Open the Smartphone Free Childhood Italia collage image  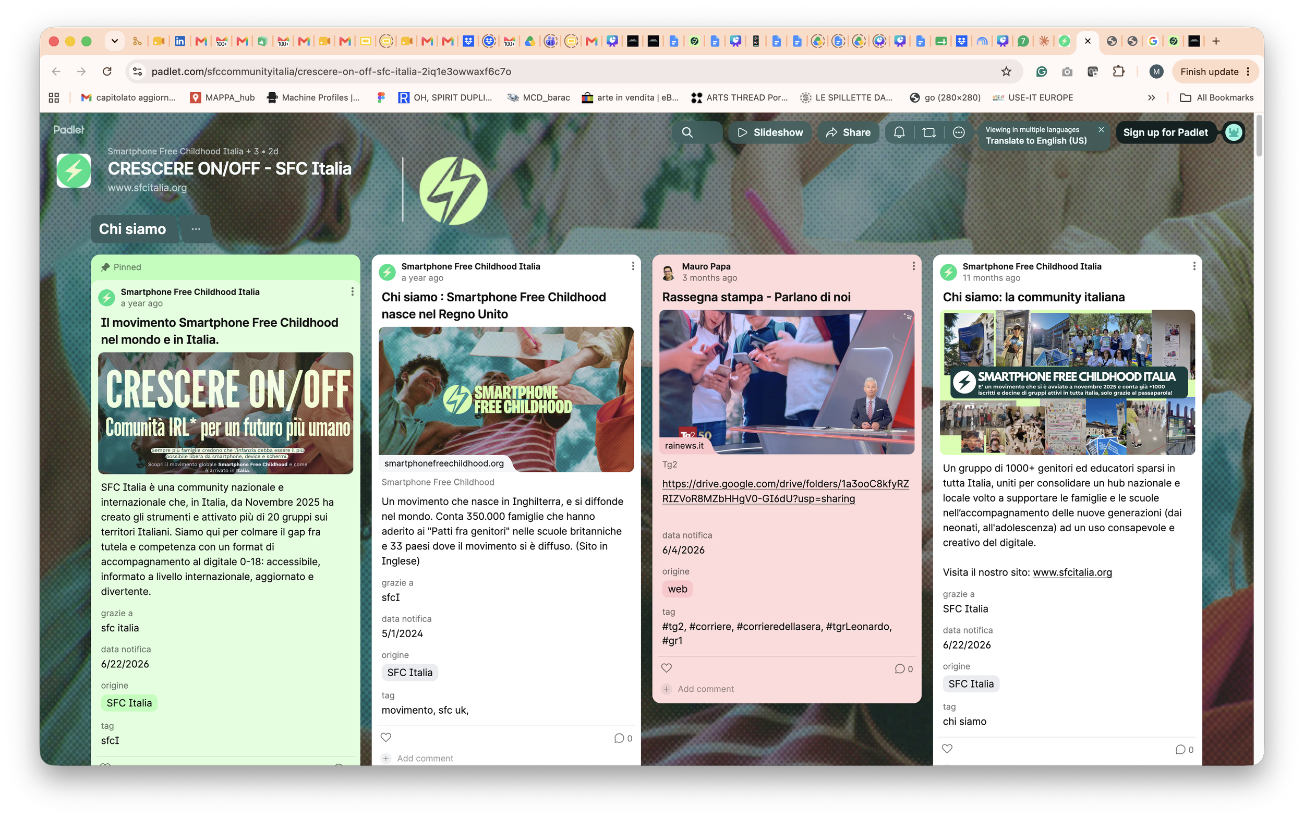point(1067,382)
